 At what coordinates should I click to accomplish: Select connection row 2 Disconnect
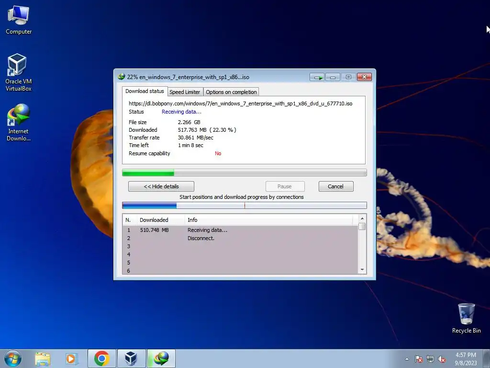(x=240, y=238)
